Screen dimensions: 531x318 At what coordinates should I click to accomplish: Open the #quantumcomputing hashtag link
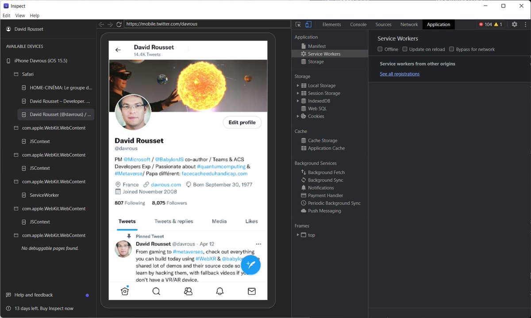221,166
